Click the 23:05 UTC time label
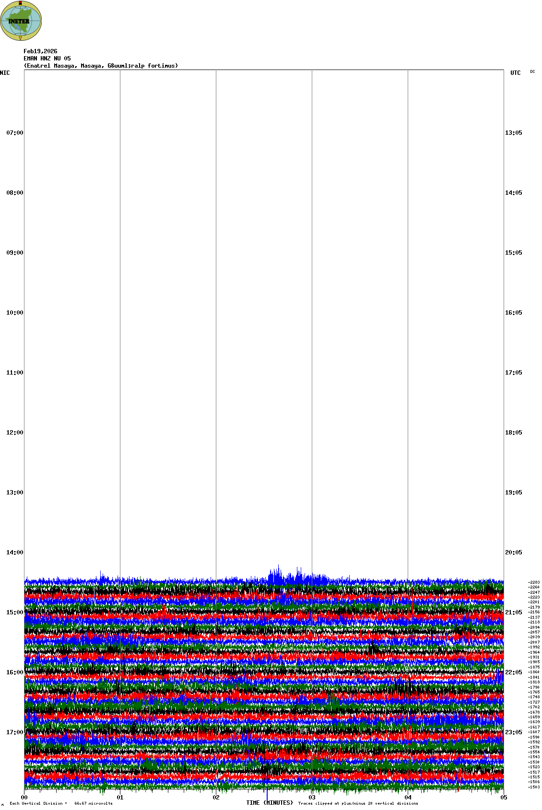This screenshot has width=542, height=810. point(513,732)
